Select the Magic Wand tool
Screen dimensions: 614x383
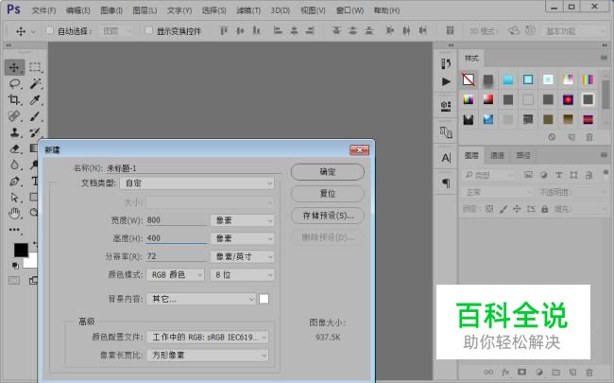click(36, 83)
